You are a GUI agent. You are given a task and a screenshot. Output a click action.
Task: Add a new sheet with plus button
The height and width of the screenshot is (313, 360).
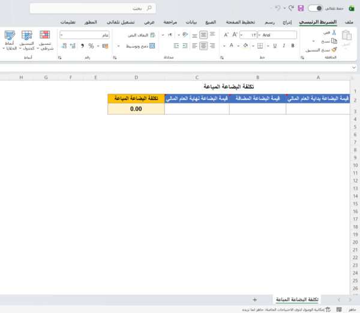click(255, 299)
